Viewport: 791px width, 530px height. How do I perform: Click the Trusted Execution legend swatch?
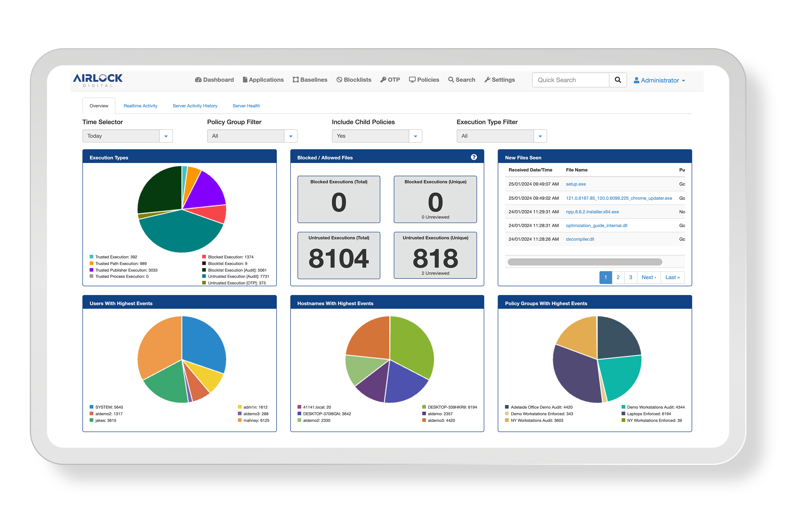coord(91,257)
